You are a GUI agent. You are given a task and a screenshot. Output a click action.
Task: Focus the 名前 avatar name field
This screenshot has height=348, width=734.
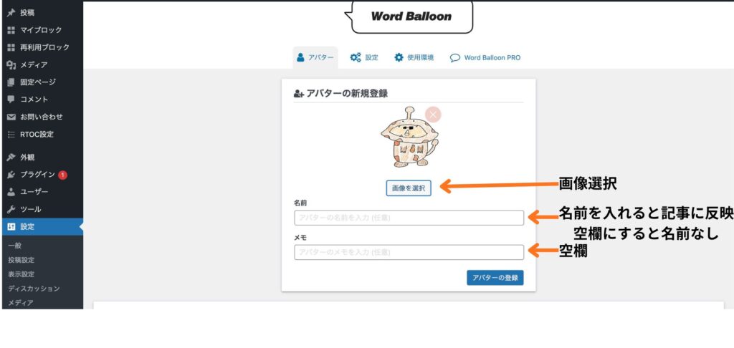tap(409, 218)
